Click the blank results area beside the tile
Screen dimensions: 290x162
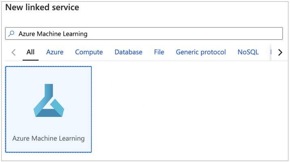(188, 109)
